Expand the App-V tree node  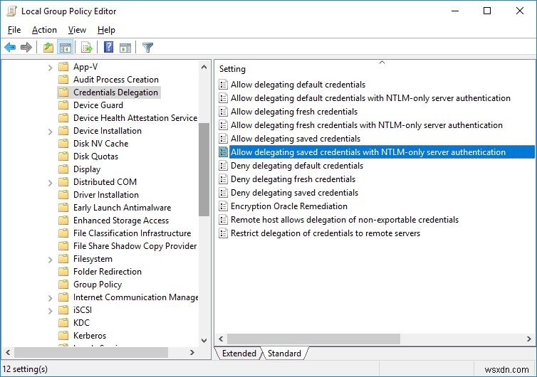click(x=50, y=68)
